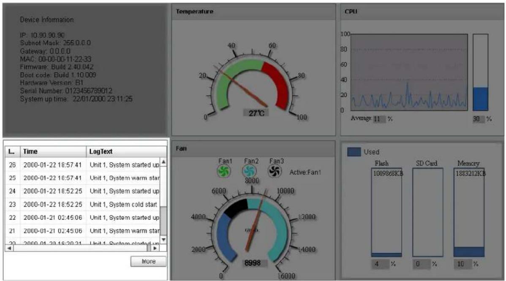This screenshot has height=281, width=506.
Task: Click the Device Information heading
Action: (47, 20)
